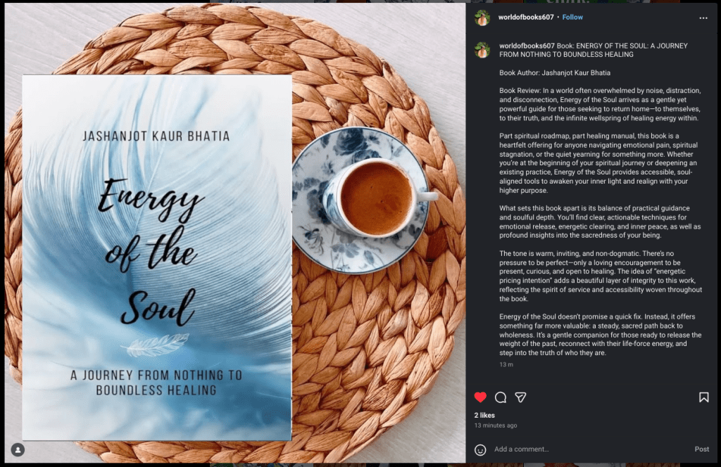Unlike the post with the red heart
This screenshot has width=721, height=467.
click(480, 397)
